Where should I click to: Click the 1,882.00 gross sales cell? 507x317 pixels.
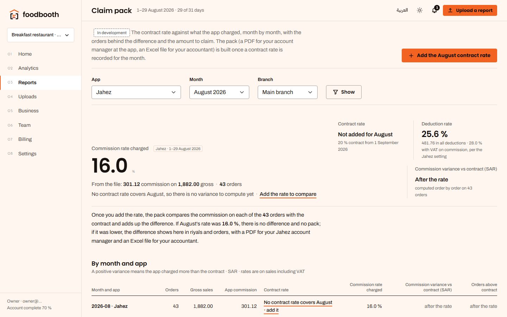tap(203, 306)
